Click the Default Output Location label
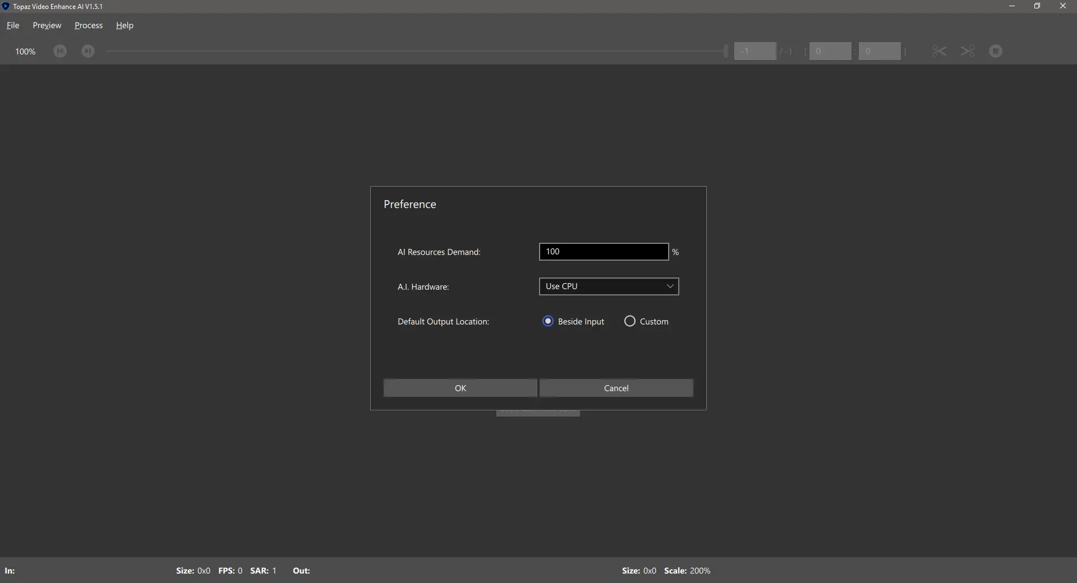 point(443,322)
